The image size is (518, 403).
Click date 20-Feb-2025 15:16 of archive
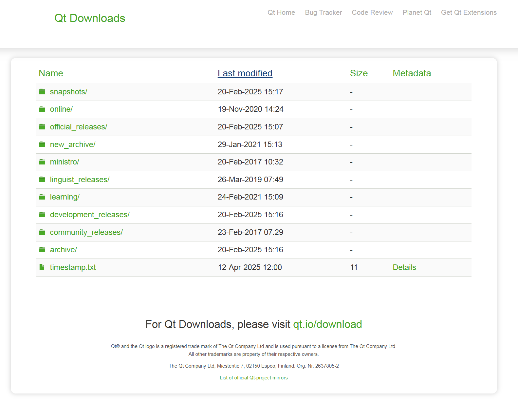(x=250, y=250)
